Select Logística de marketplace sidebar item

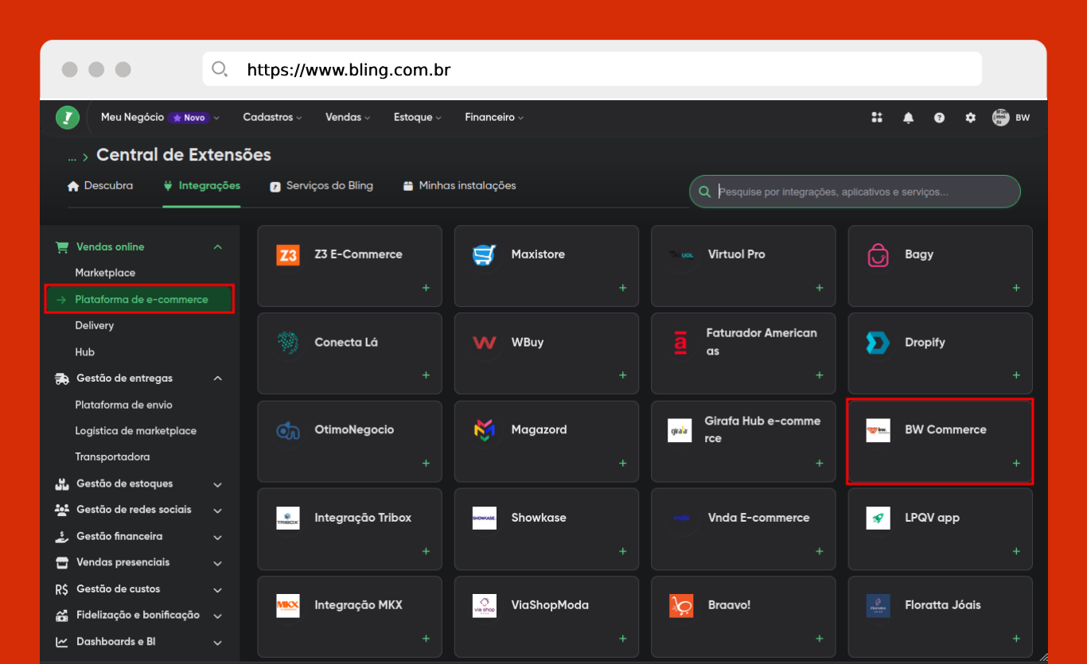[x=135, y=431]
